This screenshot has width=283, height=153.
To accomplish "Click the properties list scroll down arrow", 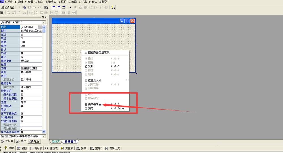I will (x=44, y=132).
